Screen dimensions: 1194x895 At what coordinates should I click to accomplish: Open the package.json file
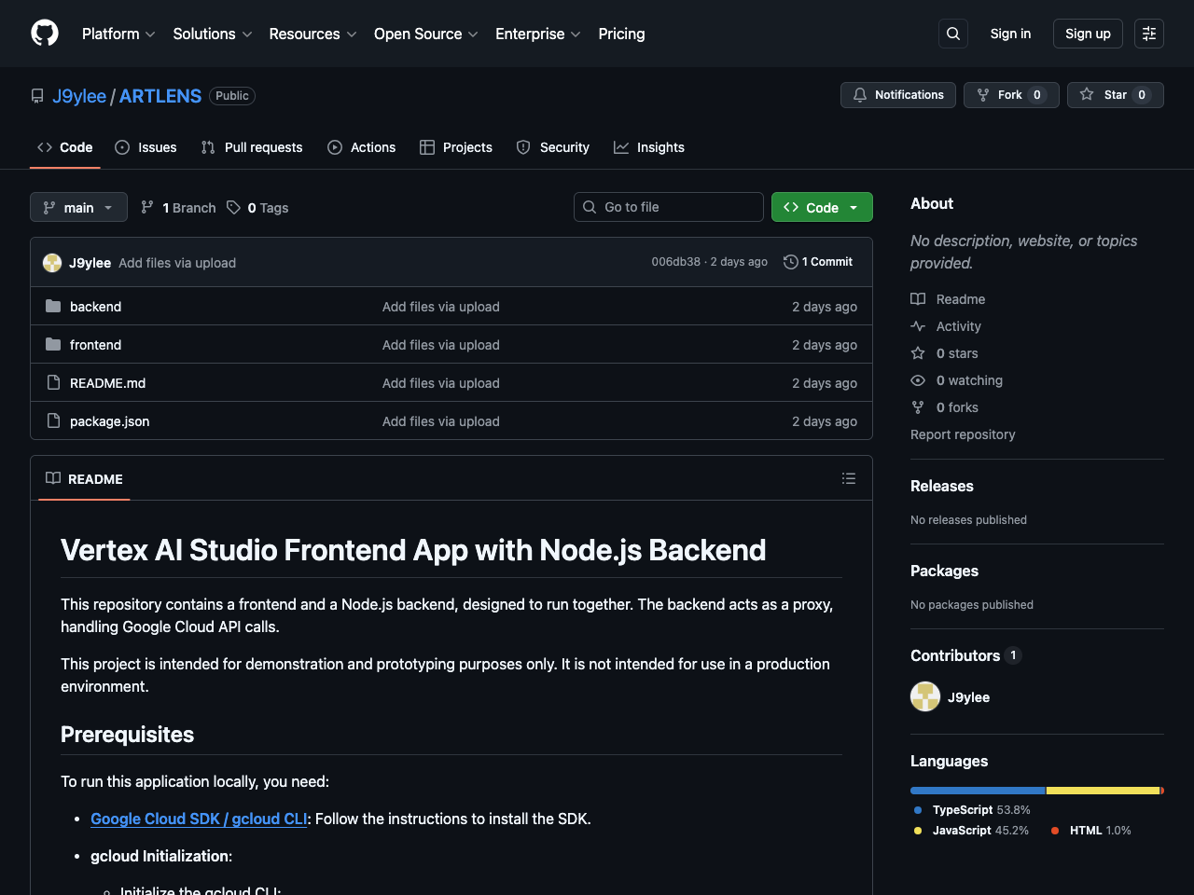coord(109,421)
